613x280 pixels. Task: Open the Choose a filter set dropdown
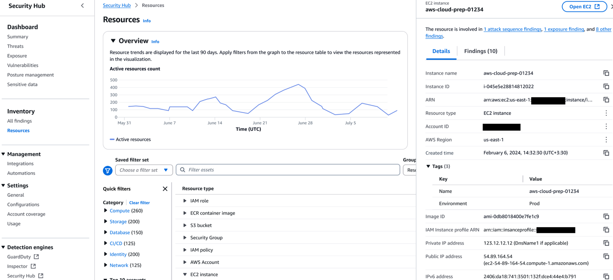click(144, 170)
